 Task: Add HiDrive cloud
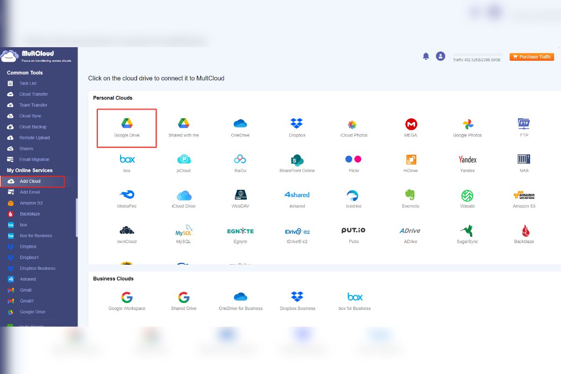(411, 164)
